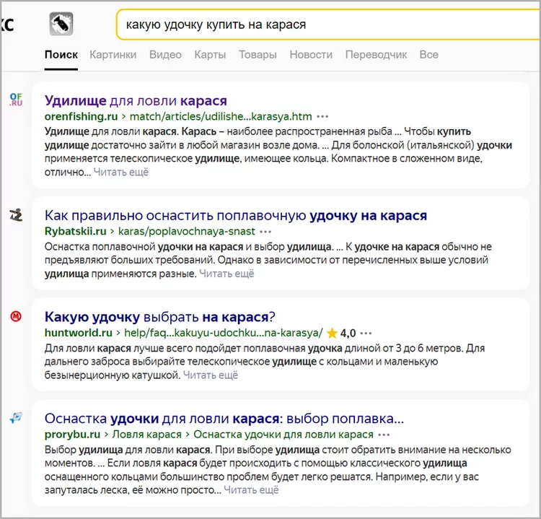
Task: Click the orenfishing.ru OF.RU favicon
Action: [x=16, y=100]
